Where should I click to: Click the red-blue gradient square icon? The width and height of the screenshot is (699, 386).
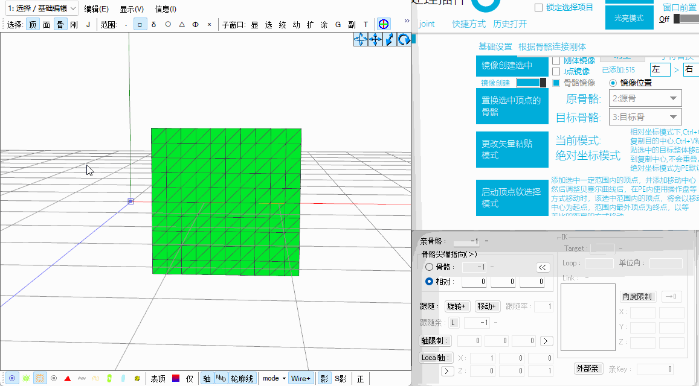pyautogui.click(x=176, y=379)
